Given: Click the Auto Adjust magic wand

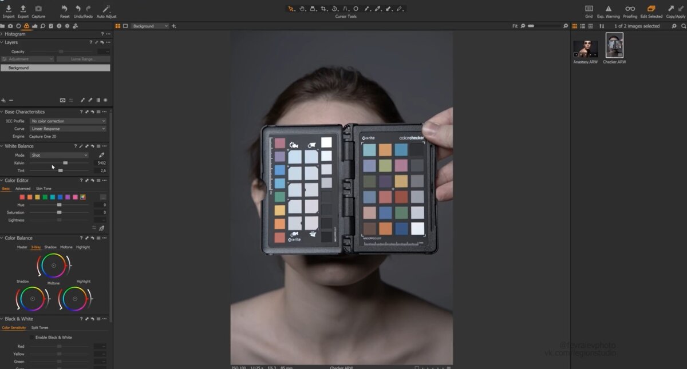Looking at the screenshot, I should [x=106, y=9].
